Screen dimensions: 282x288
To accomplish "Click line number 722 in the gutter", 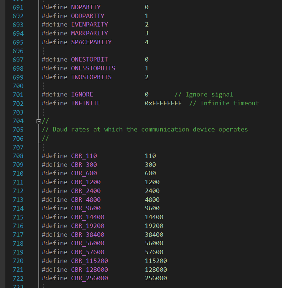I will click(18, 278).
